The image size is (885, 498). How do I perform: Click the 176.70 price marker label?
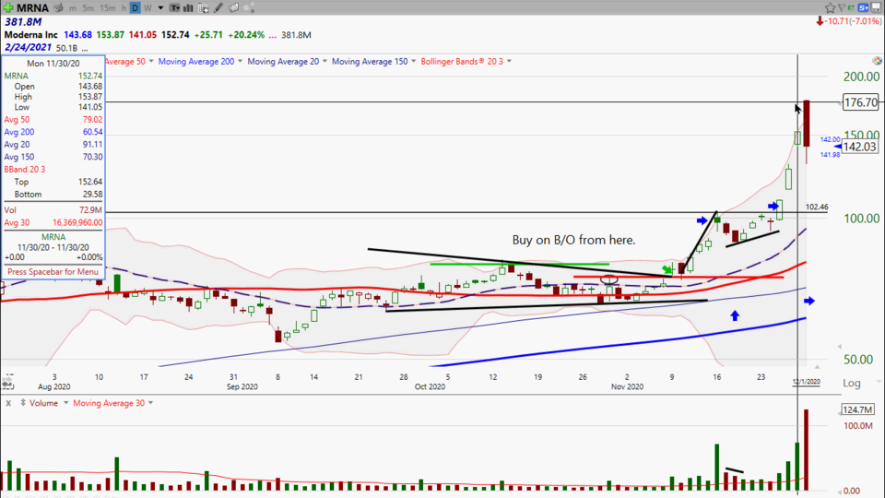pyautogui.click(x=861, y=102)
